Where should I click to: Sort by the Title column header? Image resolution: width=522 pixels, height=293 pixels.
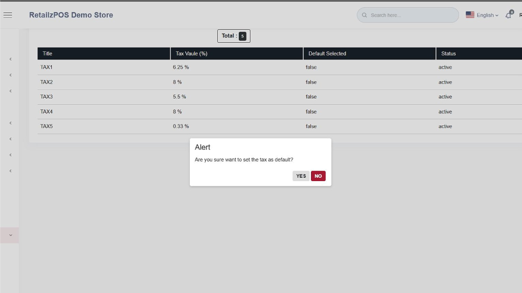pos(47,53)
